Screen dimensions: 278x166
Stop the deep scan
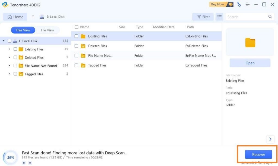pyautogui.click(x=24, y=163)
